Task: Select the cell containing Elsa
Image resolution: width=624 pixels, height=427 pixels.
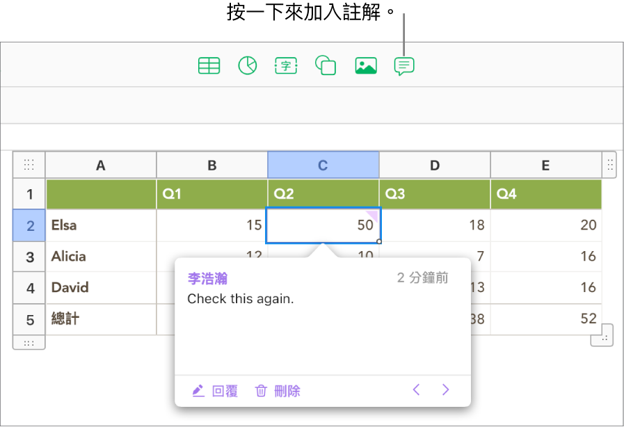Action: click(100, 225)
